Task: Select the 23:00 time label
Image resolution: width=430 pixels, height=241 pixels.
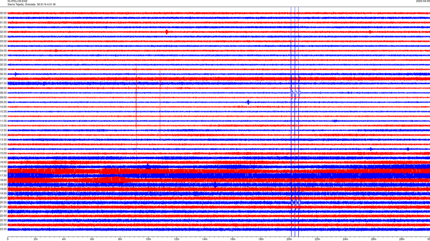Action: point(3,224)
